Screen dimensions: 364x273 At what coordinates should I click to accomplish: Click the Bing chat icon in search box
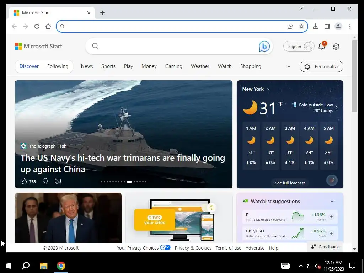(264, 46)
